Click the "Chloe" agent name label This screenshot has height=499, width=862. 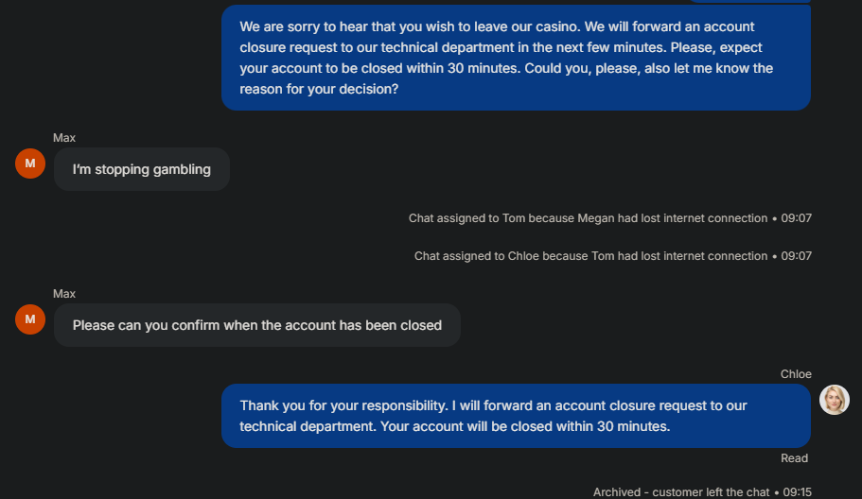point(796,374)
